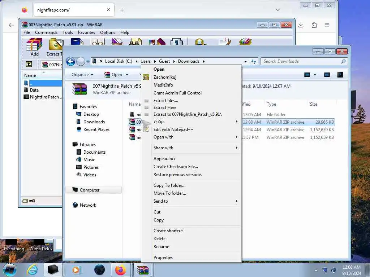The width and height of the screenshot is (370, 277).
Task: Open Firefox extensions puzzle icon
Action: tap(314, 25)
